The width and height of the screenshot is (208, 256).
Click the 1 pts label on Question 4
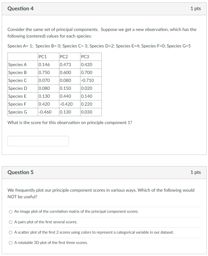pos(196,8)
